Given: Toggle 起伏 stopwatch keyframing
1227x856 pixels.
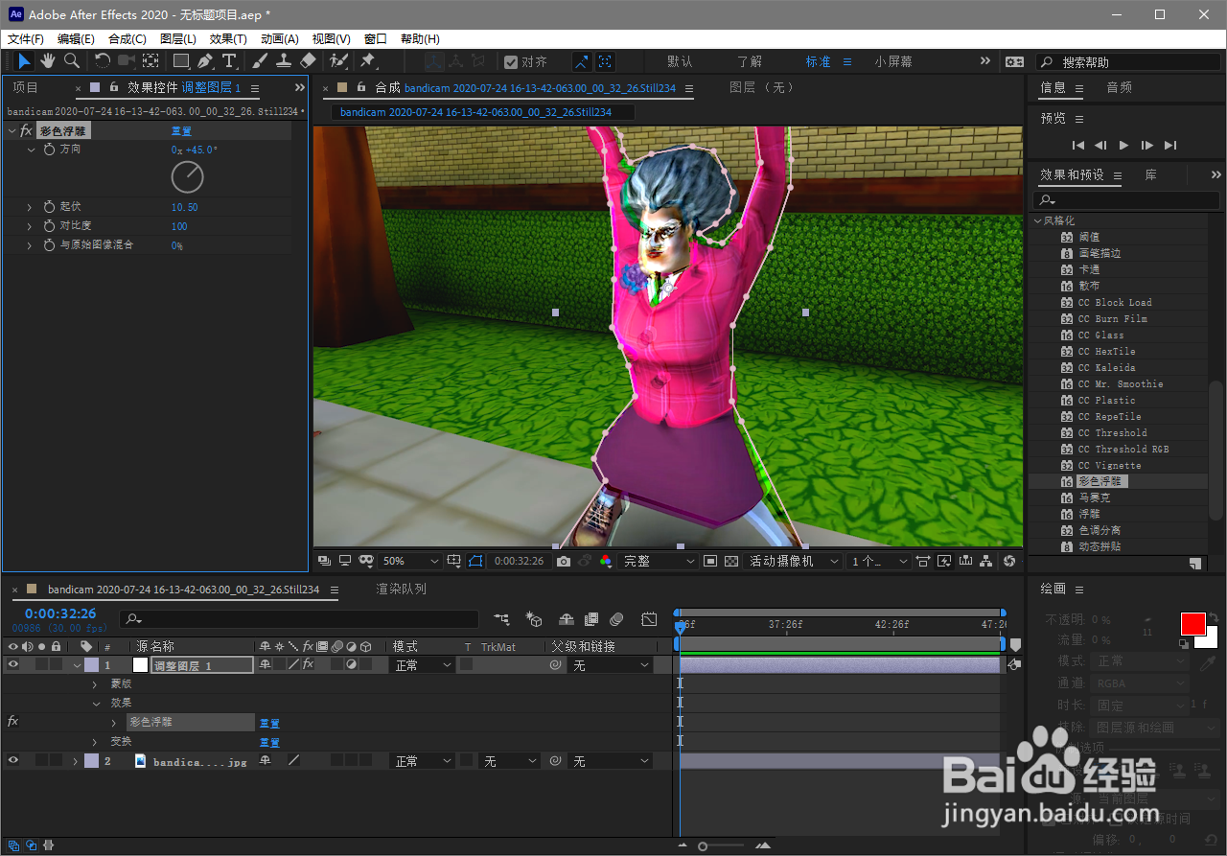Looking at the screenshot, I should coord(50,207).
